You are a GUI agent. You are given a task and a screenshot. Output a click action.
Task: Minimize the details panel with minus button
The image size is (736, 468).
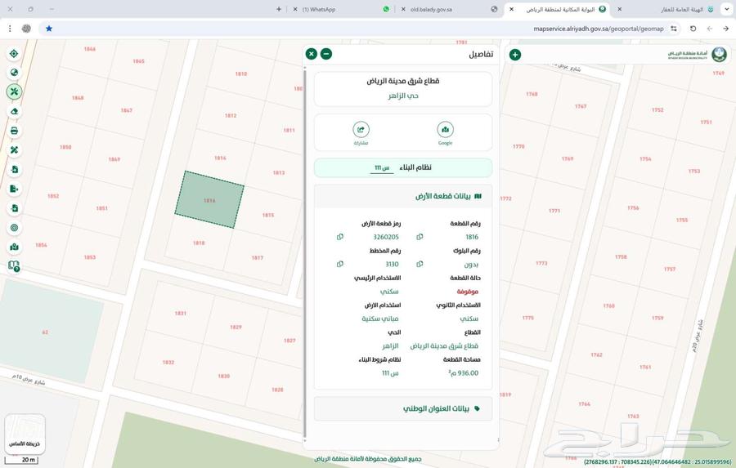pyautogui.click(x=325, y=54)
